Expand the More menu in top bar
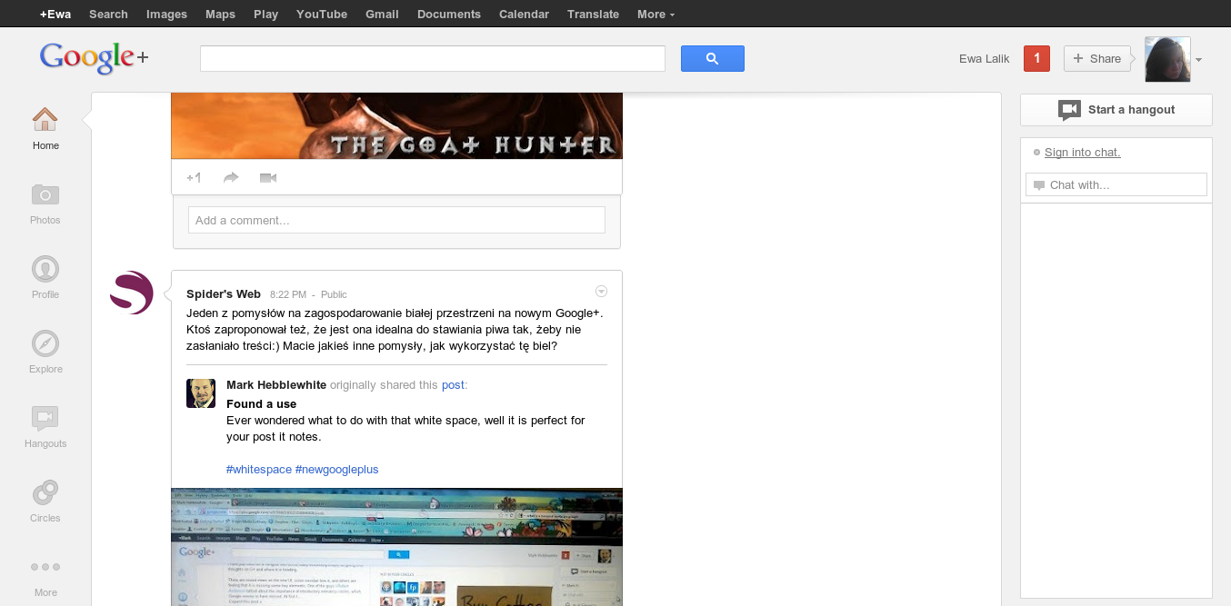 click(x=656, y=14)
